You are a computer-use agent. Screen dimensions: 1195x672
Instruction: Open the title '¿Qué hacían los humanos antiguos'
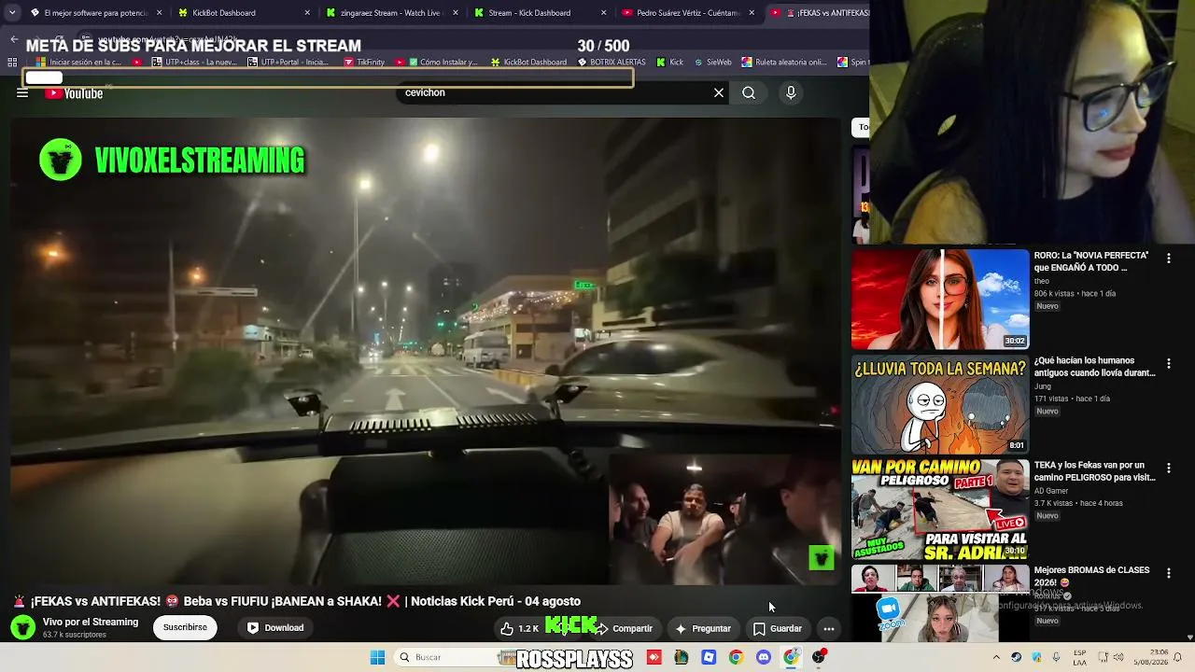pos(1094,367)
